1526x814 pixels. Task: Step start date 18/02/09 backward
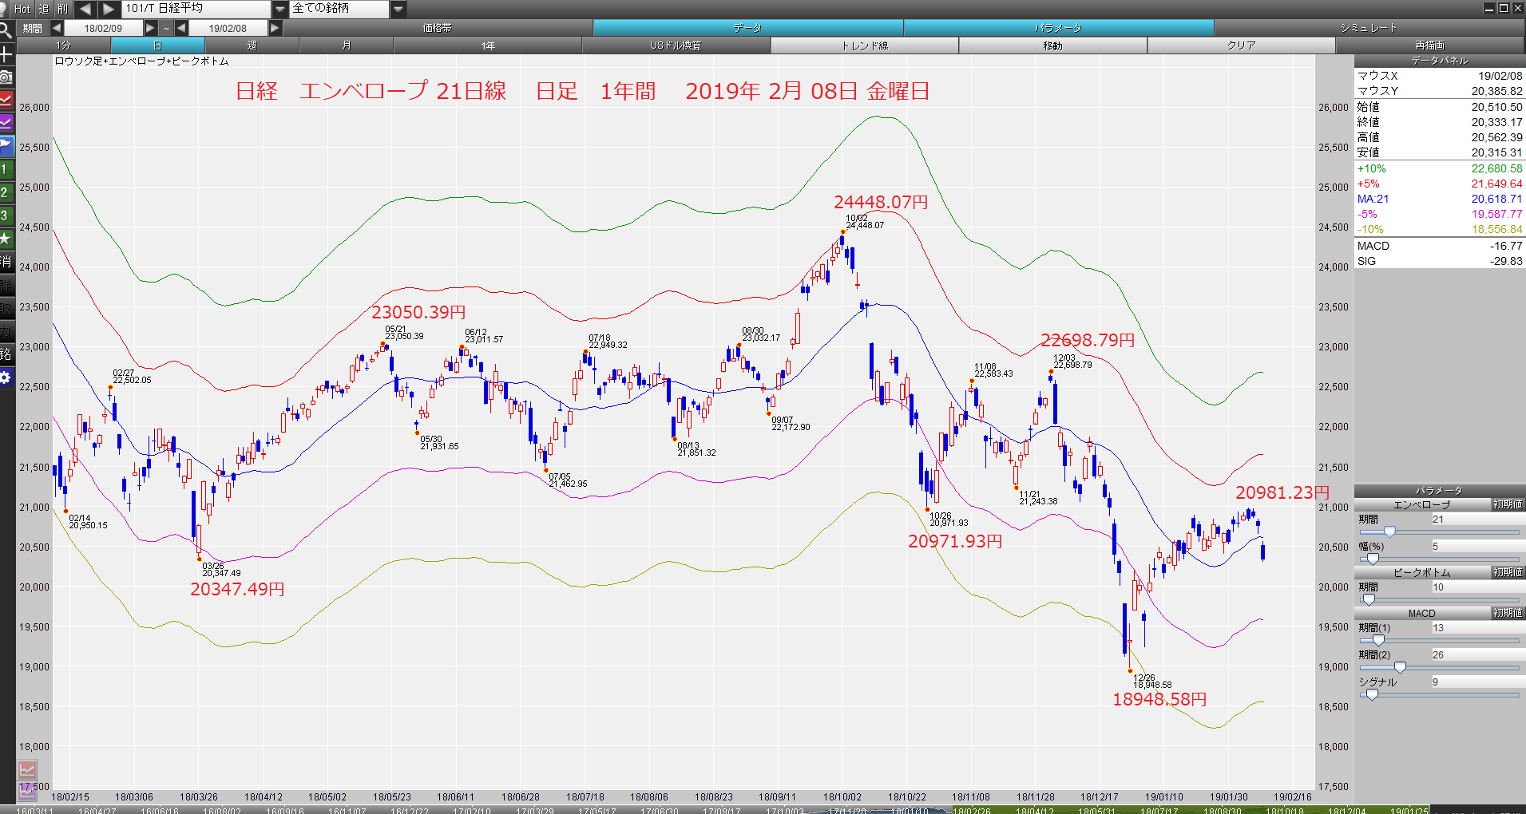tap(57, 28)
